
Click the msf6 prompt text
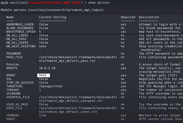(4, 3)
